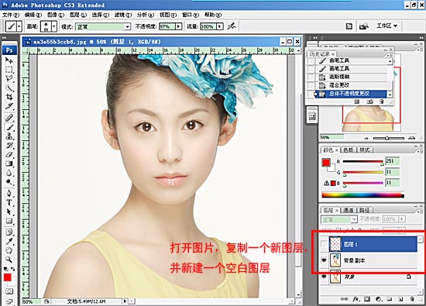Select the Path Selection tool
The image size is (426, 306).
9,211
